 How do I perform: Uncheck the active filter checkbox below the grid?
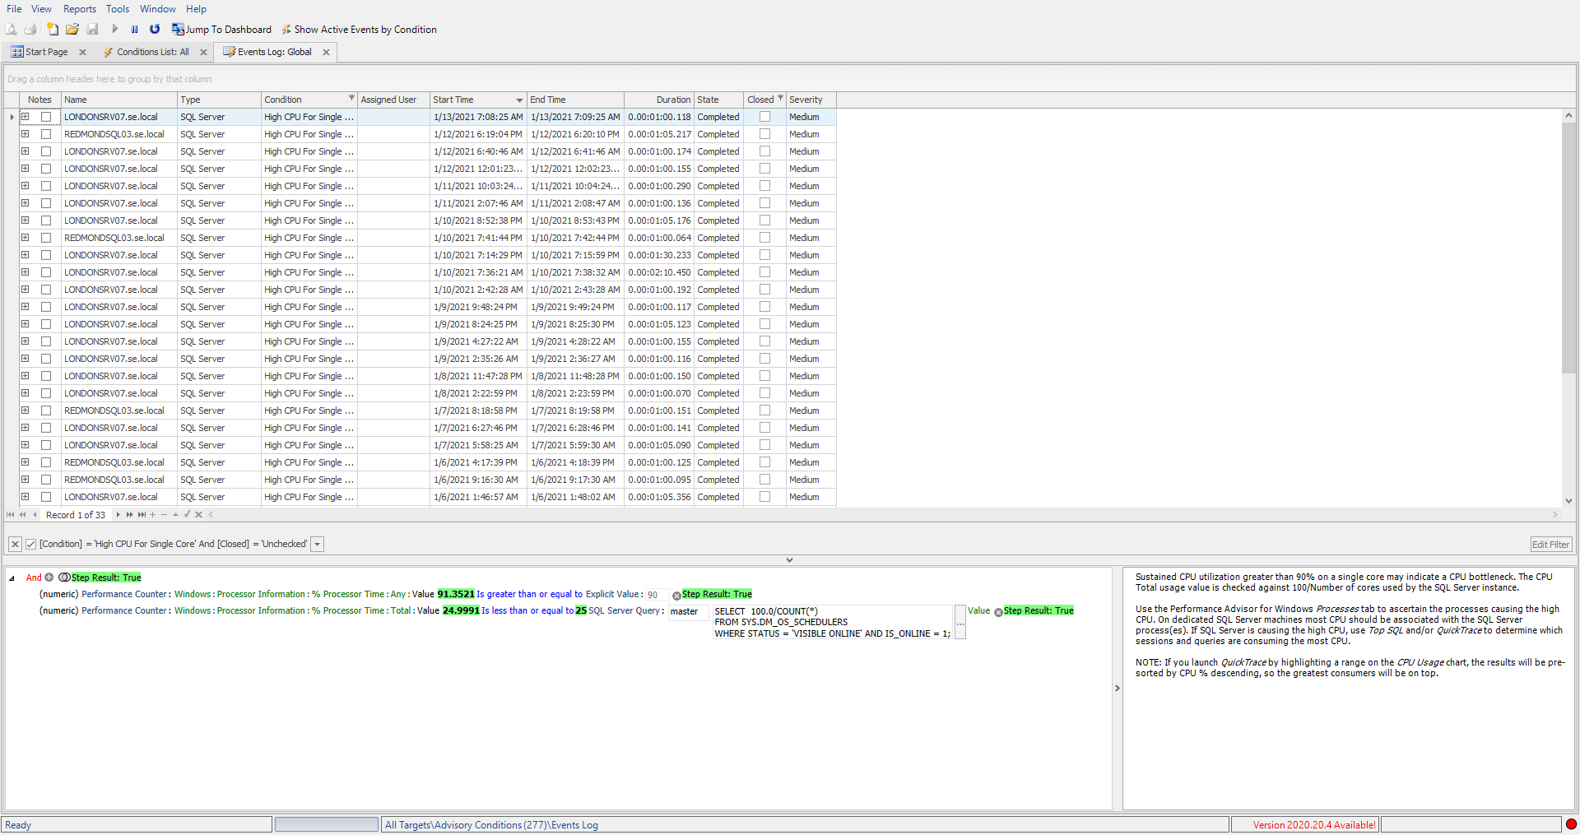point(31,544)
